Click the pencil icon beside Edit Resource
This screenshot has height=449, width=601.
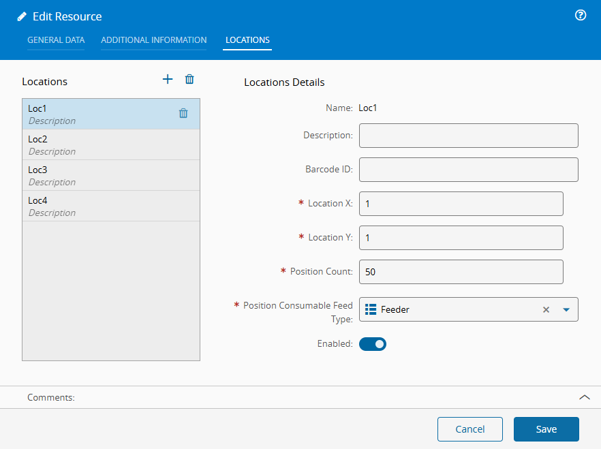22,16
